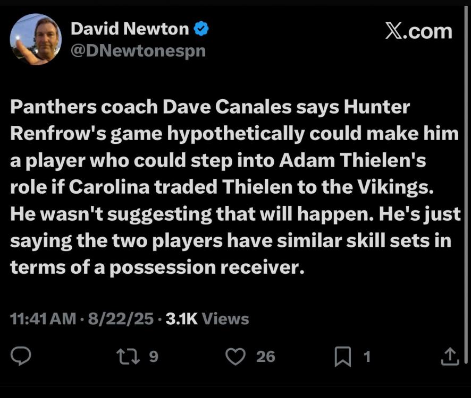Click the David Newton display name
This screenshot has width=471, height=398.
(129, 29)
